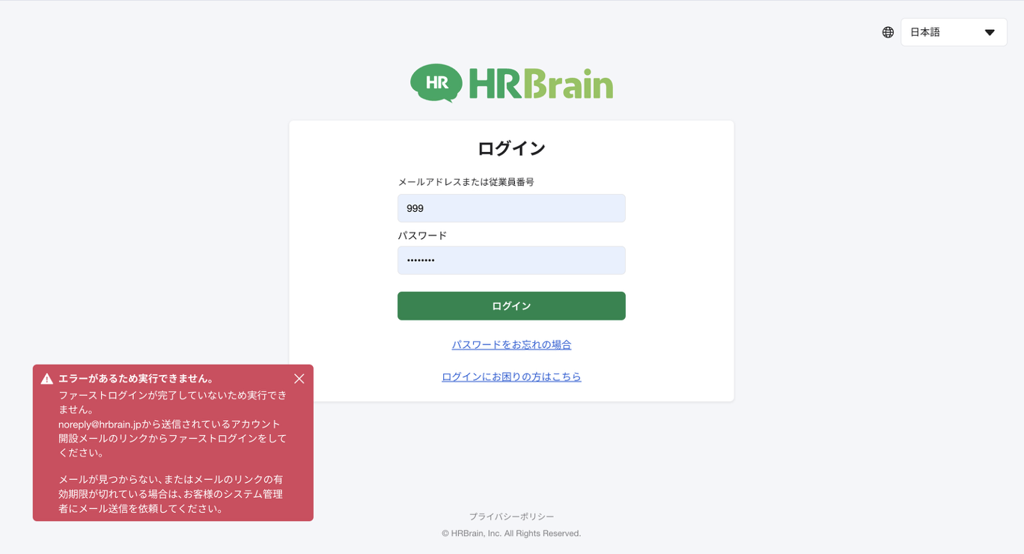This screenshot has height=554, width=1024.
Task: Click the ログイン heading above the form
Action: 511,148
